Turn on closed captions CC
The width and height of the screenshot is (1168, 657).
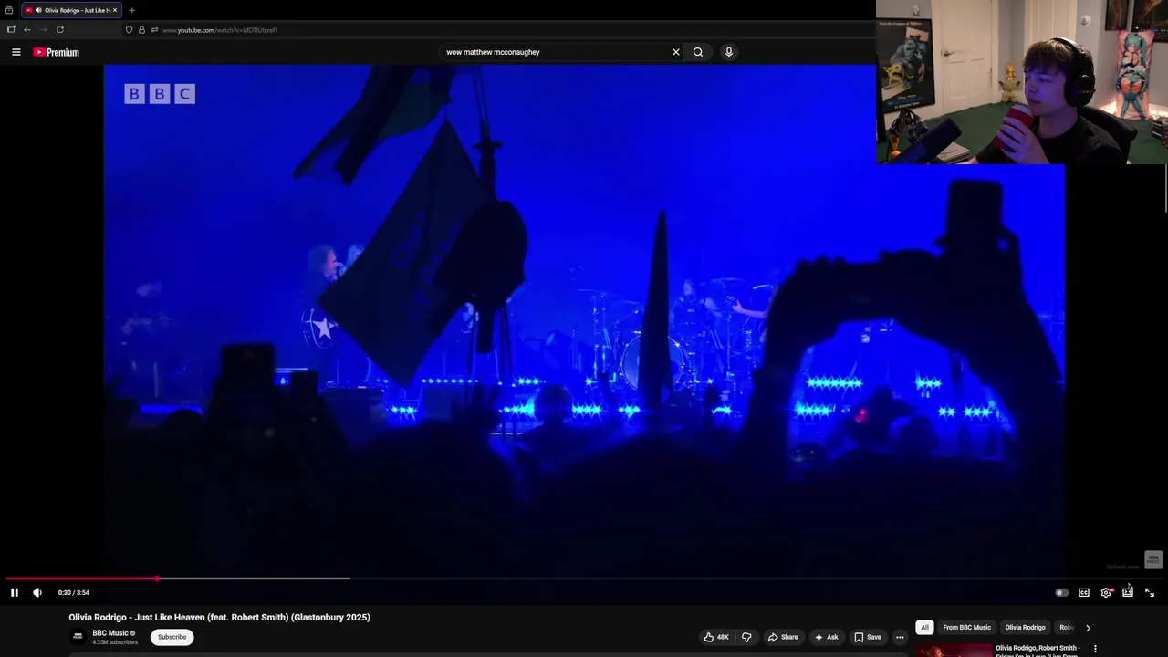[x=1084, y=593]
